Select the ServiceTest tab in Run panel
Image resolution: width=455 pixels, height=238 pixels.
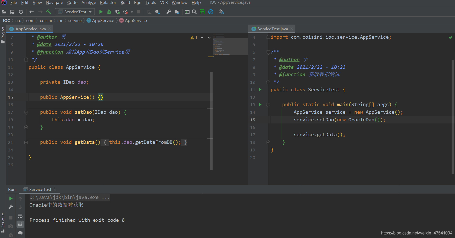coord(40,189)
